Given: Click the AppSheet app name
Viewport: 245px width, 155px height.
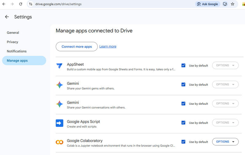Looking at the screenshot, I should (x=75, y=64).
